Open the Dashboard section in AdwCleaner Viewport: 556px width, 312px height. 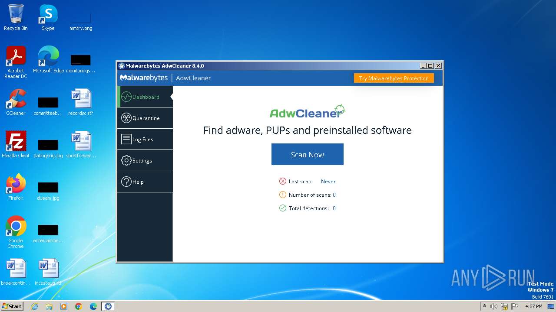click(x=145, y=97)
